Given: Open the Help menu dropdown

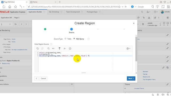Looking at the screenshot, I should 156,12.
